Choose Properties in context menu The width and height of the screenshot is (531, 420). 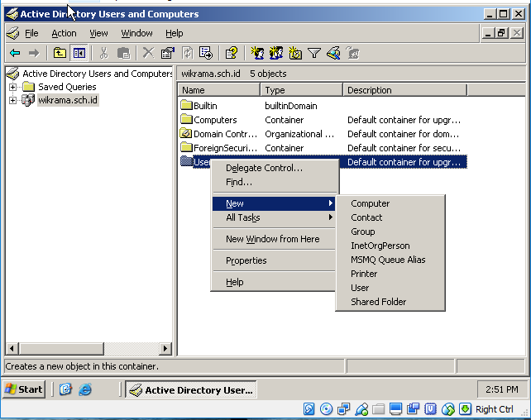click(274, 260)
